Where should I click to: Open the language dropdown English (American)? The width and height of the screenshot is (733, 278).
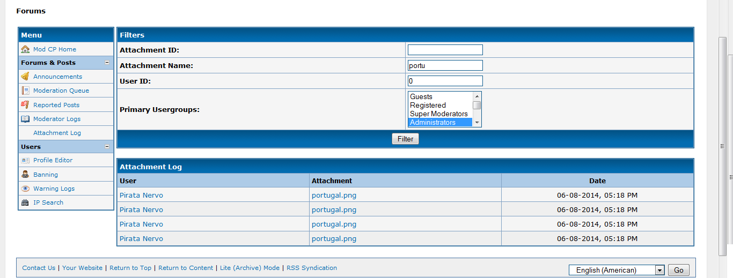click(x=617, y=270)
